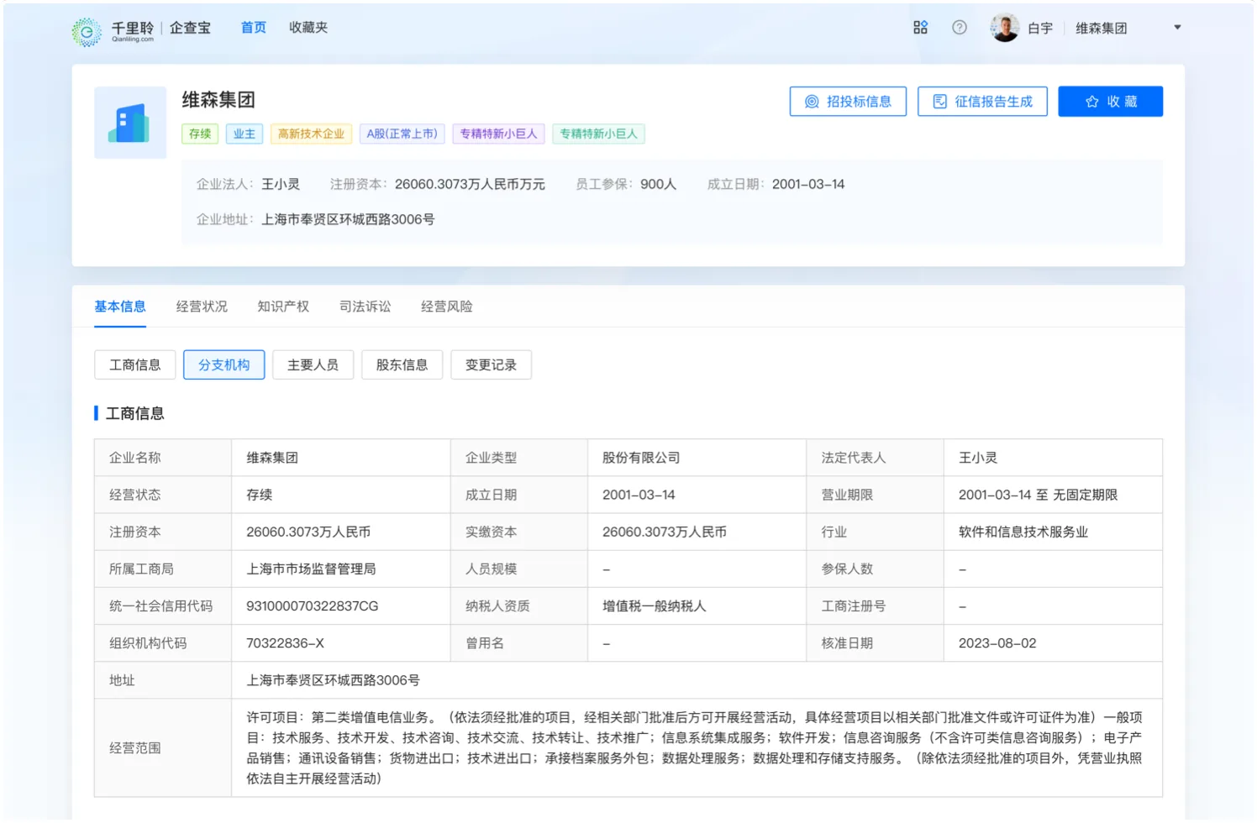The height and width of the screenshot is (823, 1257).
Task: Click the 存续 status tag
Action: pyautogui.click(x=200, y=134)
